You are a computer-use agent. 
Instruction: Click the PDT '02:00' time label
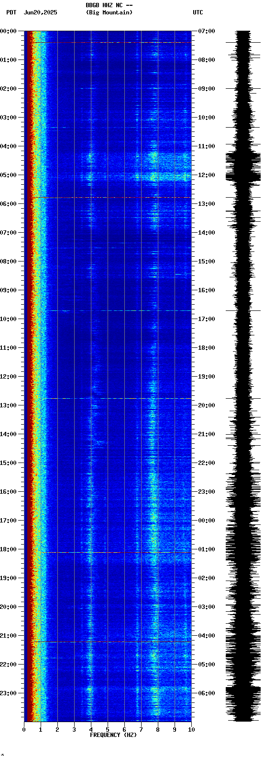click(8, 89)
